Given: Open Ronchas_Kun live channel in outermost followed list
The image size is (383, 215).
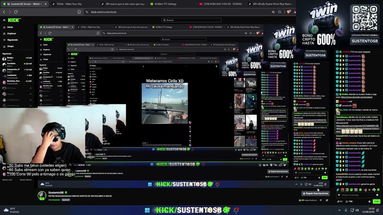Looking at the screenshot, I should (x=17, y=82).
